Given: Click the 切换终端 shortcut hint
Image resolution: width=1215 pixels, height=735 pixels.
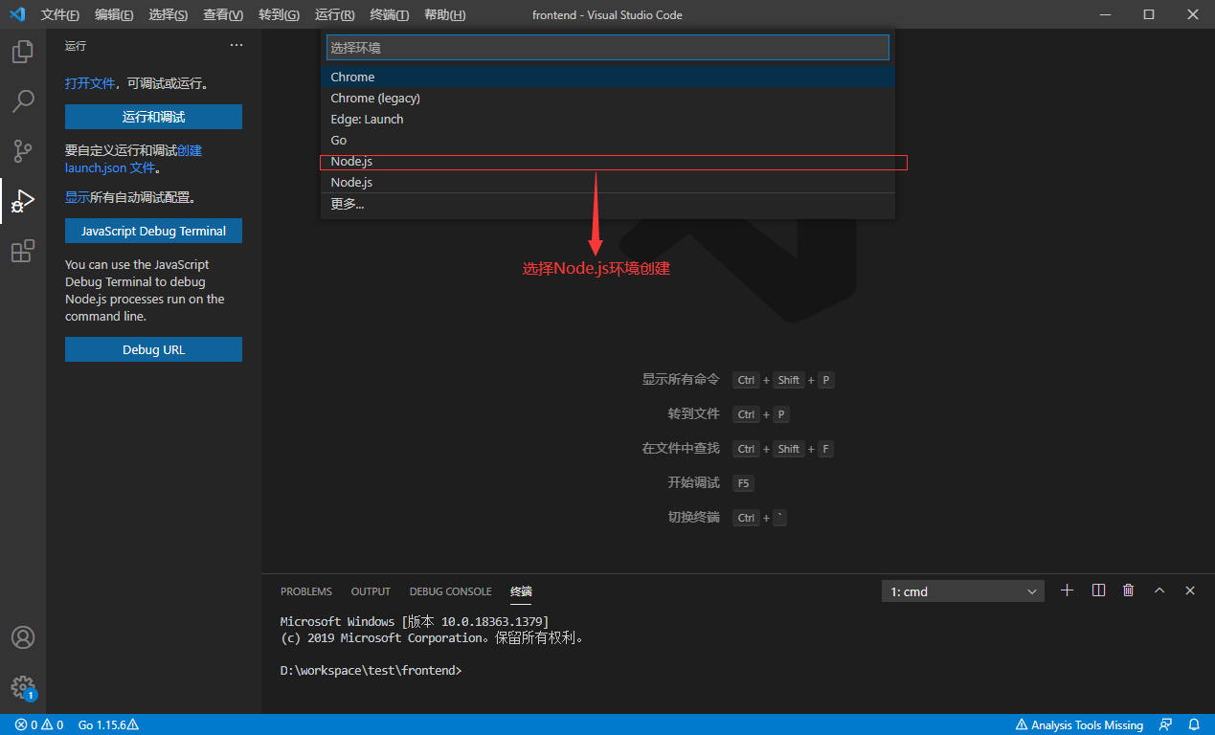Looking at the screenshot, I should pos(693,517).
